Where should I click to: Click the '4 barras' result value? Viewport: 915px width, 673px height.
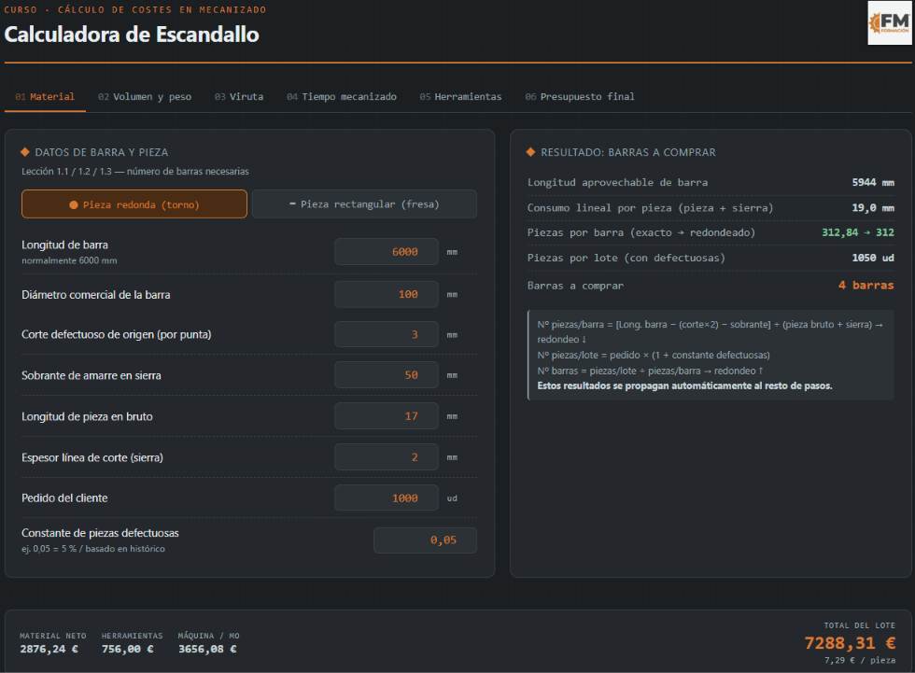(866, 286)
